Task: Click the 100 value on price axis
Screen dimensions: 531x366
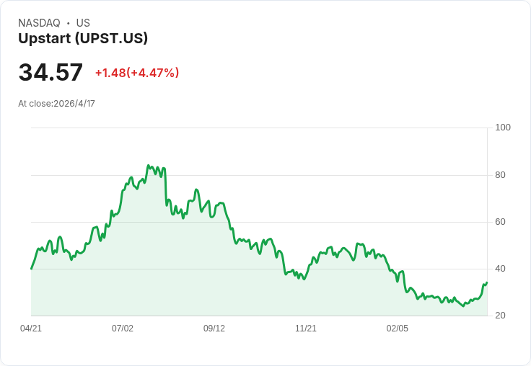Action: [503, 128]
